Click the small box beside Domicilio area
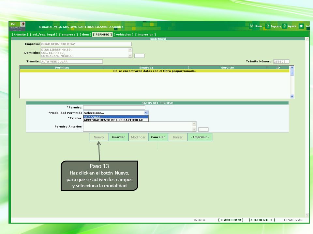The width and height of the screenshot is (313, 234). pos(139,56)
